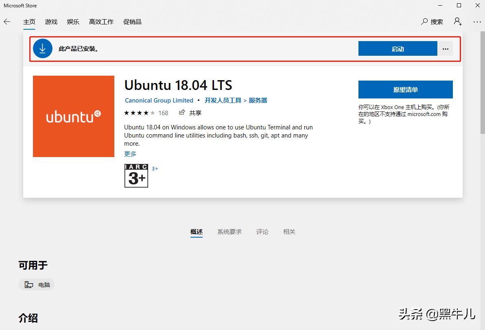
Task: Switch to the 系统要求 tab
Action: coord(229,232)
